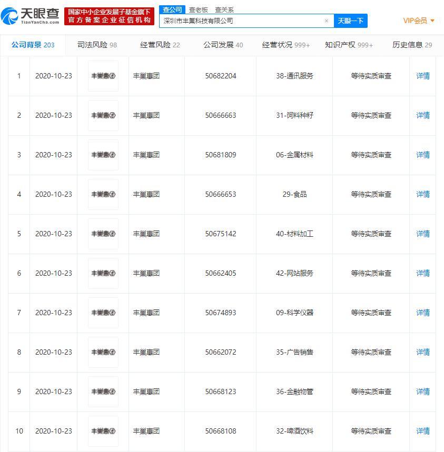Open the VIP会员 dropdown menu
Viewport: 444px width, 452px height.
(x=419, y=21)
